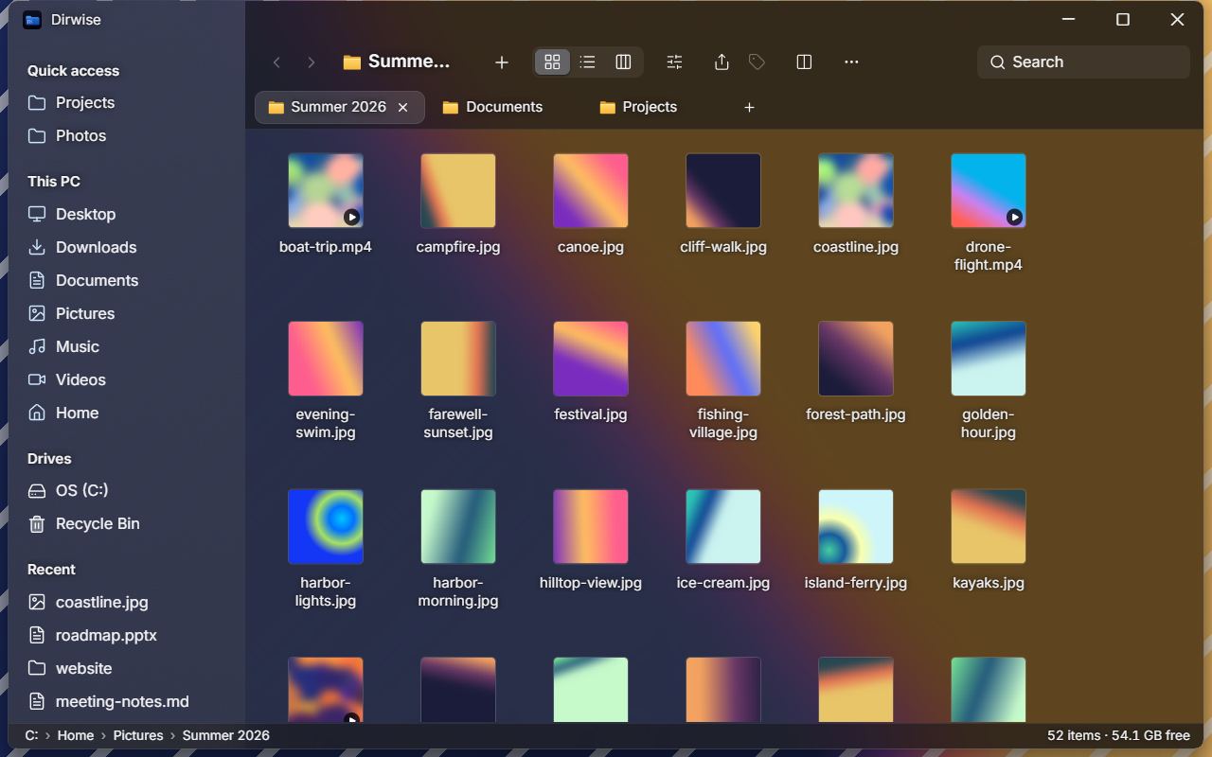Click Pictures in the breadcrumb path
This screenshot has height=757, width=1212.
(x=138, y=735)
